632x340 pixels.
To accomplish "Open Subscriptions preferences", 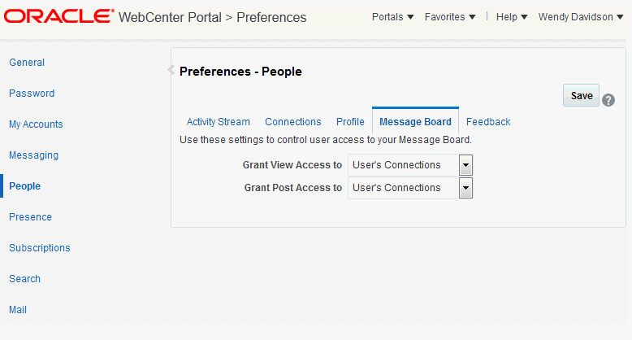I will [x=40, y=248].
